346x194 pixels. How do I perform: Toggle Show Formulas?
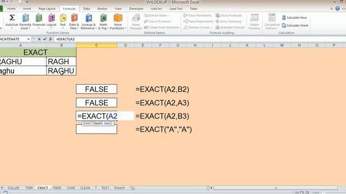(x=229, y=16)
